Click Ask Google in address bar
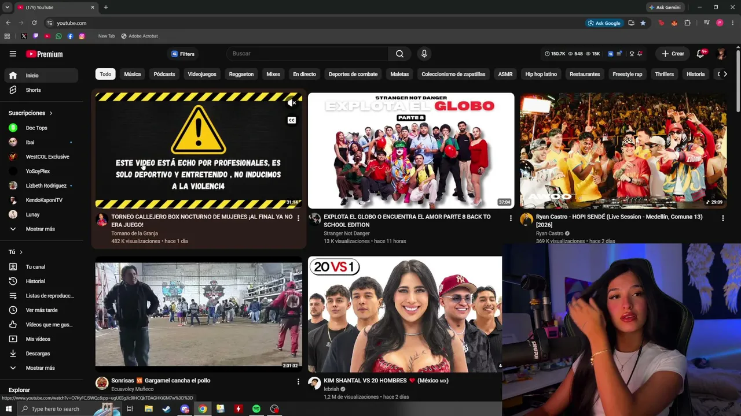 604,23
